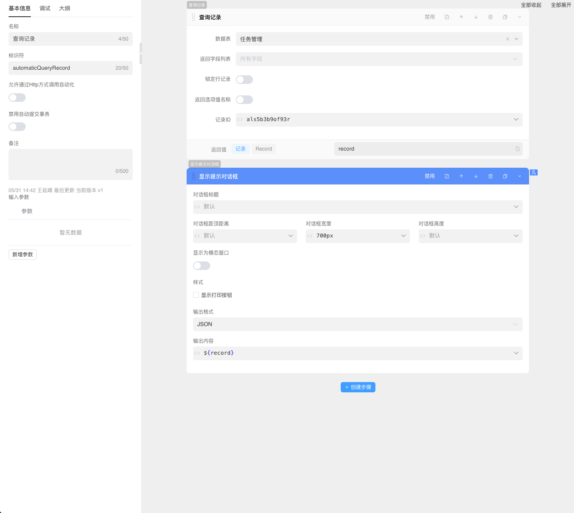Copy the 查询记录 step
Image resolution: width=574 pixels, height=513 pixels.
tap(505, 17)
